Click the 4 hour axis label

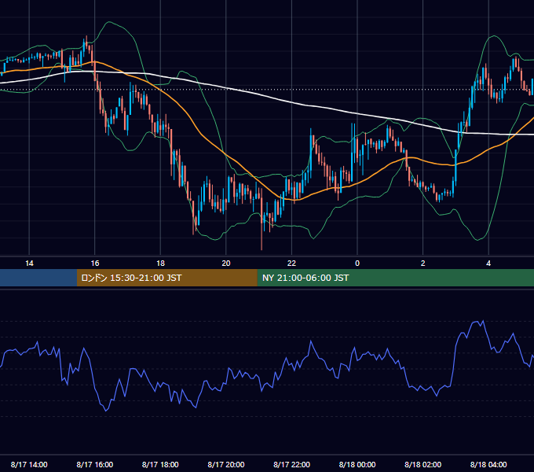coord(488,264)
